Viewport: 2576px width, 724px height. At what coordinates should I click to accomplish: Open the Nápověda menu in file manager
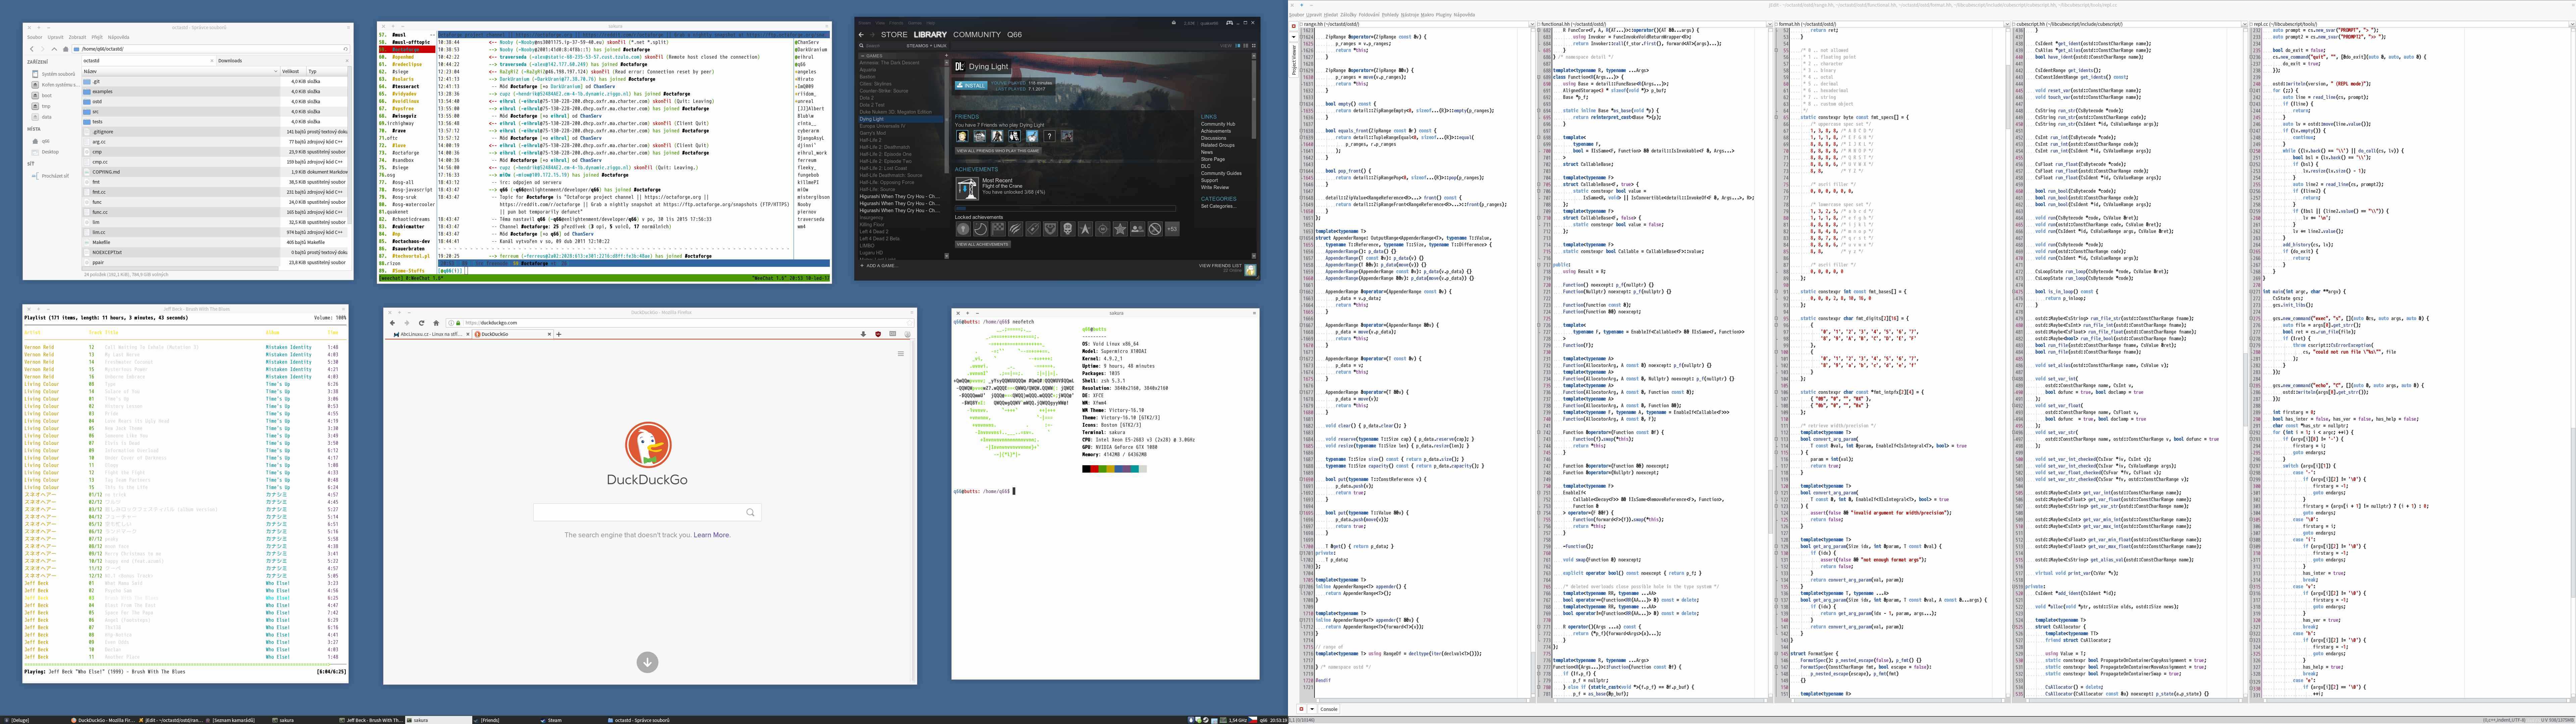tap(119, 37)
